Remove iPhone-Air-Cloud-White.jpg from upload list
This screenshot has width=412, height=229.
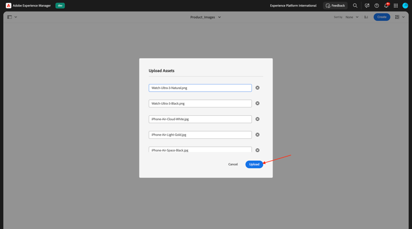258,119
